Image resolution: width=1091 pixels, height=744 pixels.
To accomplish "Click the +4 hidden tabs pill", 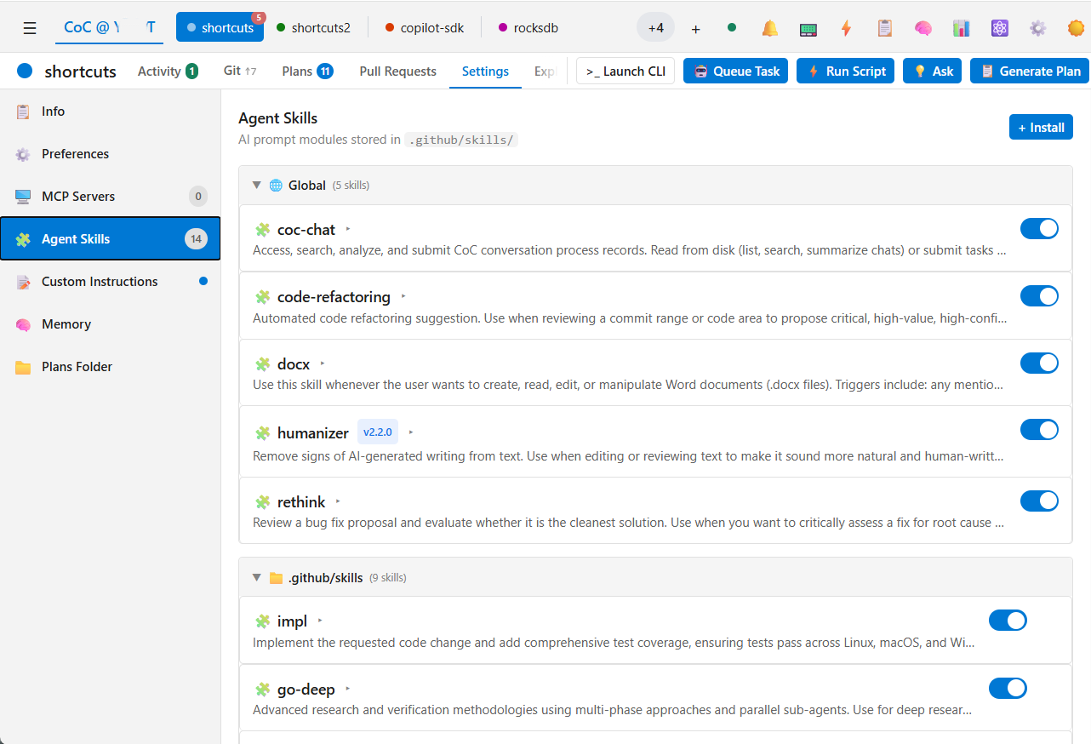I will click(655, 27).
